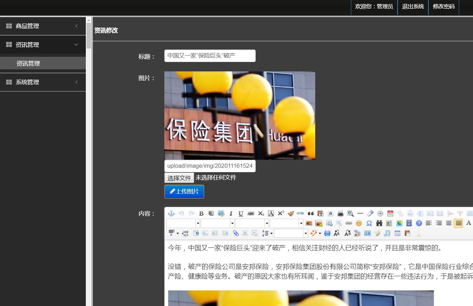473x306 pixels.
Task: Click the 资讯管理 parent menu header
Action: (x=43, y=45)
